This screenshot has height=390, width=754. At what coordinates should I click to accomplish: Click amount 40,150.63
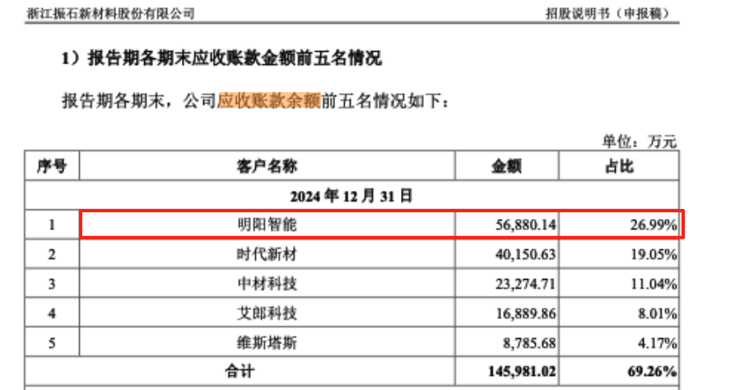pos(526,254)
